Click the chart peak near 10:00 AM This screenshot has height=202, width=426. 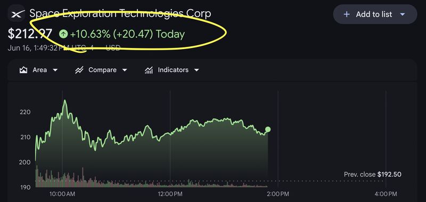pos(64,101)
